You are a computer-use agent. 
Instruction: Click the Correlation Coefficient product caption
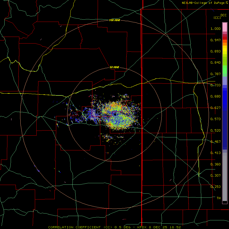pos(80,227)
